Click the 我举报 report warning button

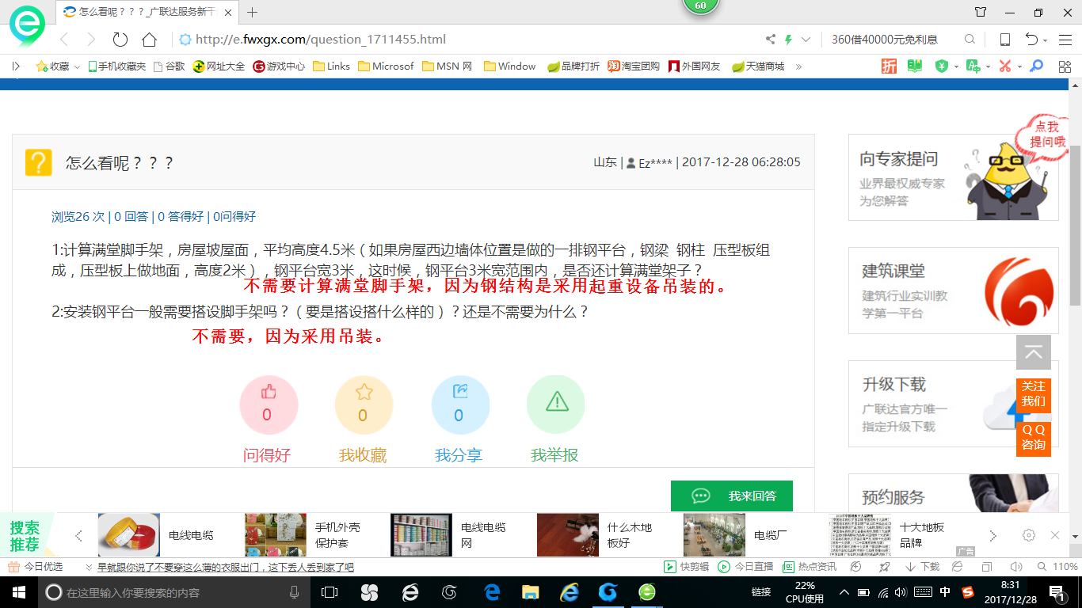555,405
